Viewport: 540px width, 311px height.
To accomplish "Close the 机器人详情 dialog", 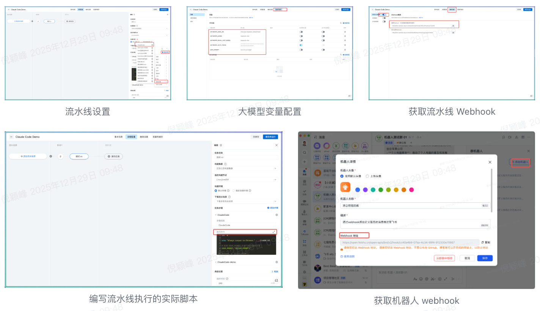I will (x=490, y=162).
